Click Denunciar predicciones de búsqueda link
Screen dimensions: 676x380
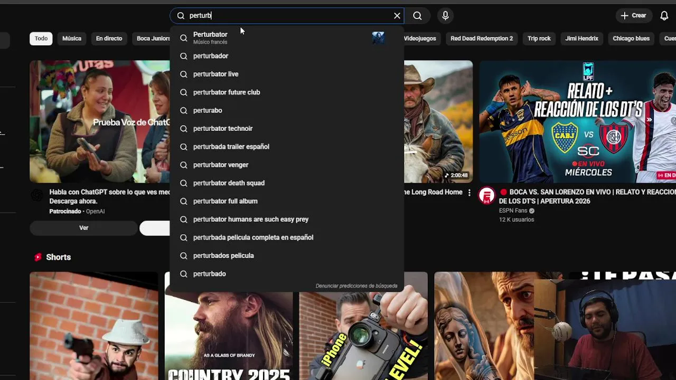[356, 286]
